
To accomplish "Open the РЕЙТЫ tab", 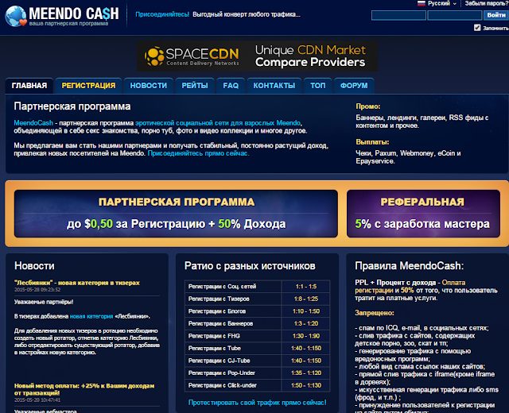I will pyautogui.click(x=195, y=86).
